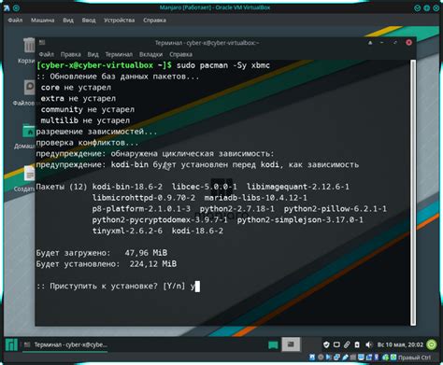
Task: Click the package name kodi-bin-18.6-2
Action: [127, 187]
